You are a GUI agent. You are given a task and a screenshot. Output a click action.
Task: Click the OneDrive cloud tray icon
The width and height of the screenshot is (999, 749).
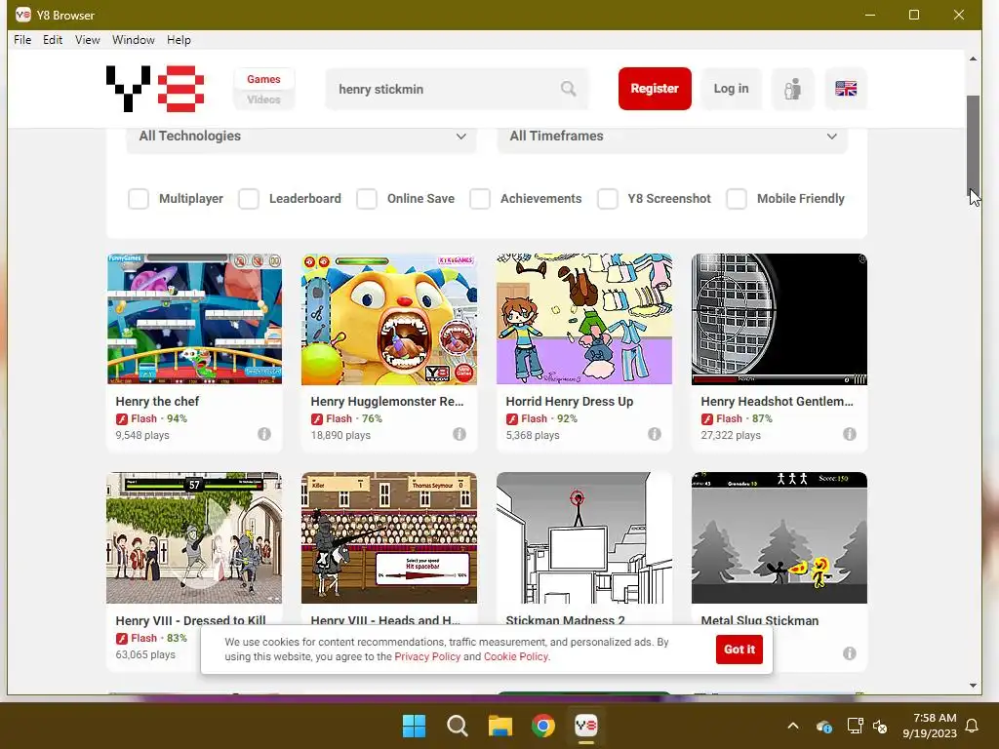823,726
